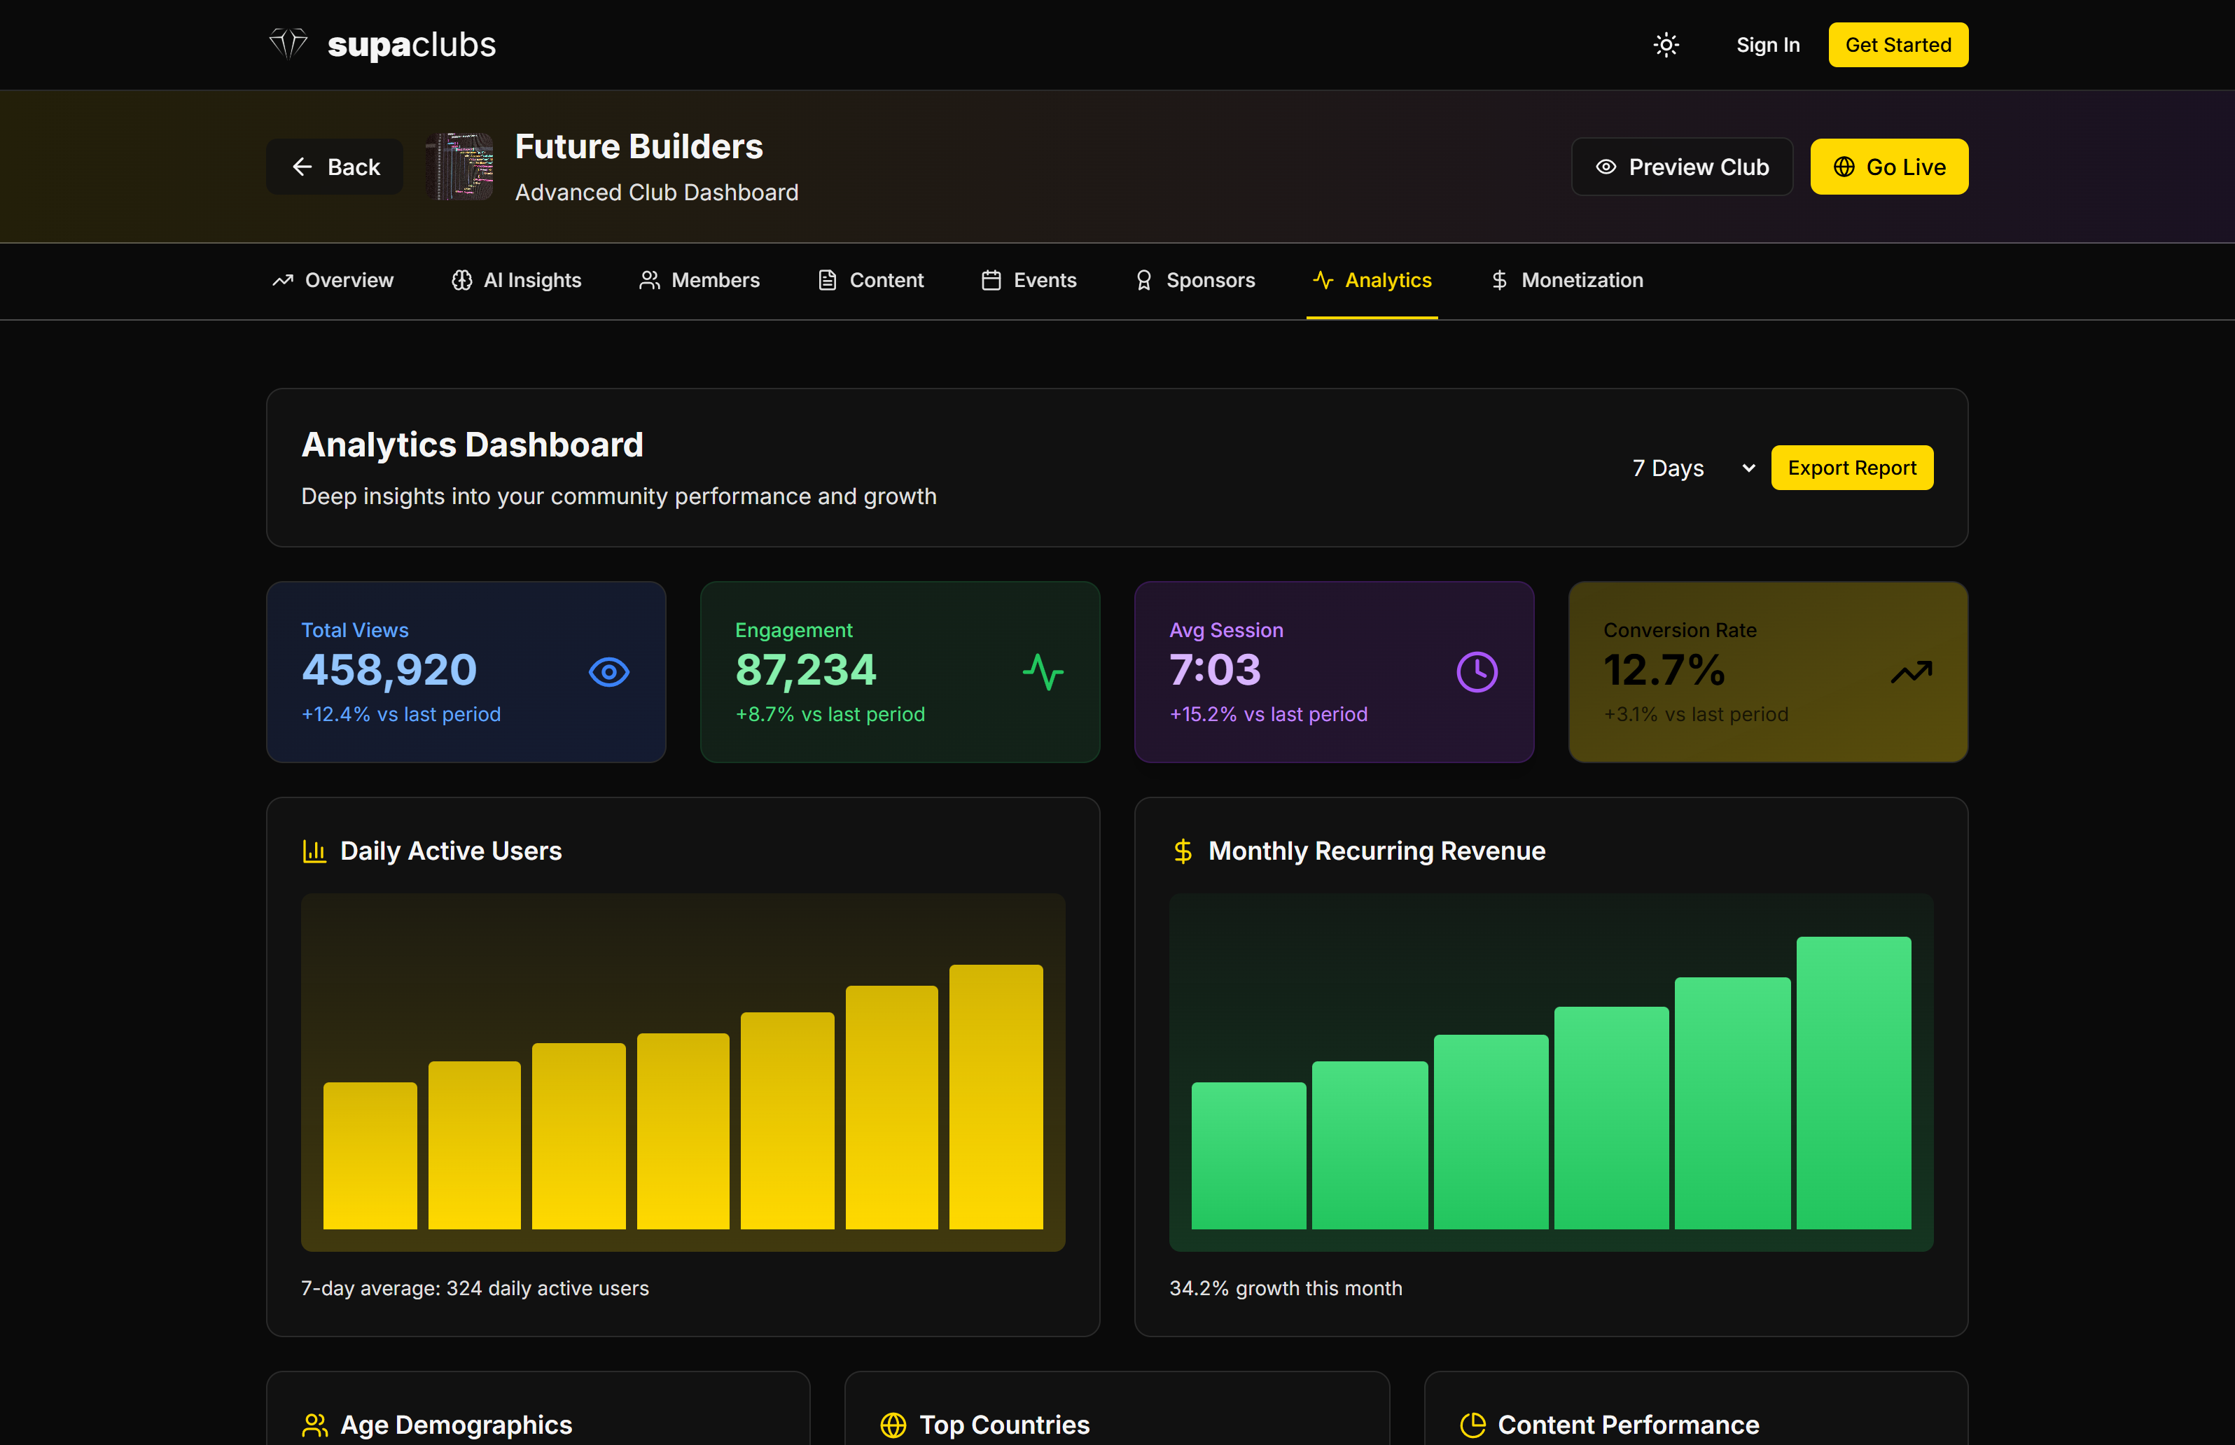Click the clock icon in Avg Session card
This screenshot has width=2235, height=1445.
[x=1477, y=672]
